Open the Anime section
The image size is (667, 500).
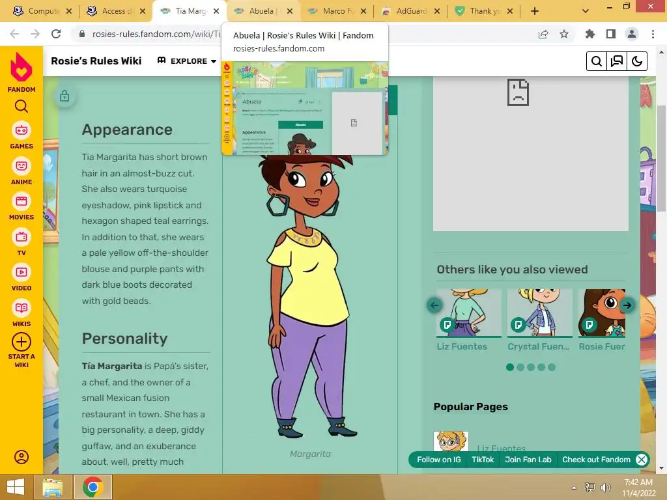(21, 172)
